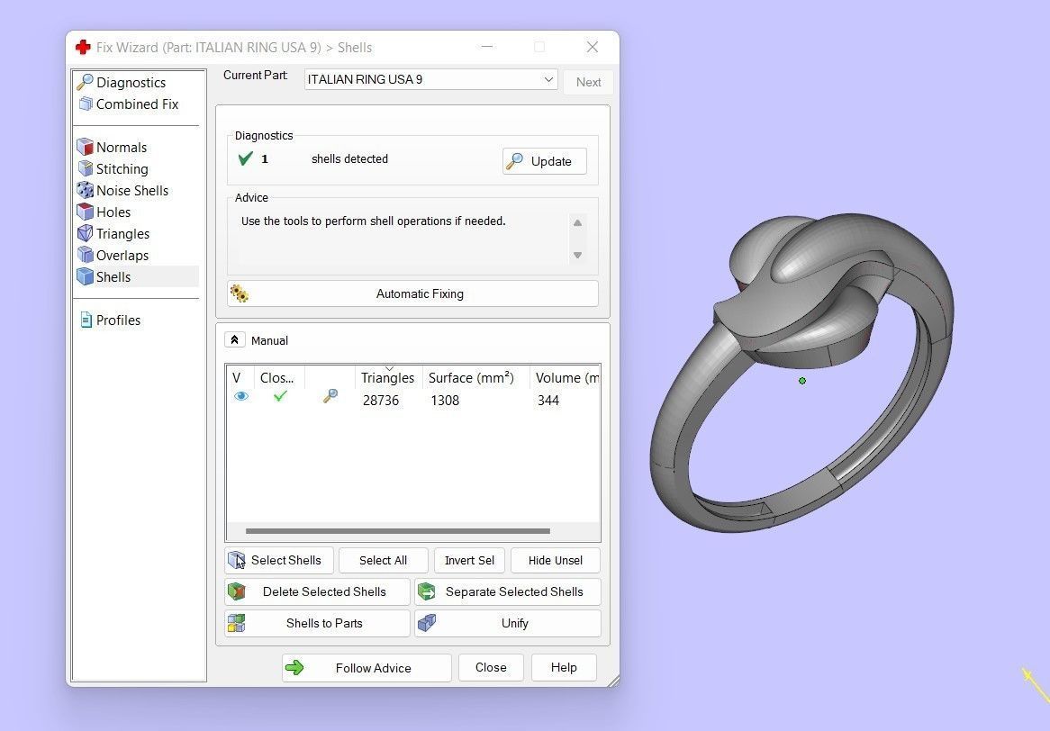Click the Stitching cube icon
Image resolution: width=1050 pixels, height=731 pixels.
[x=85, y=168]
